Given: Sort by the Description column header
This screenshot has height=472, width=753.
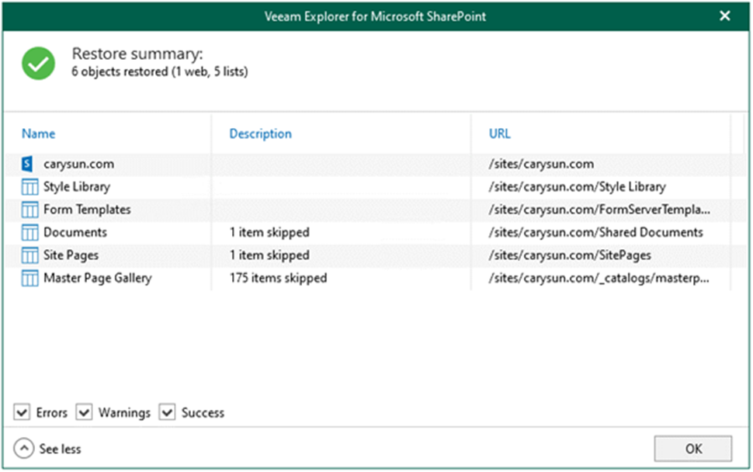Looking at the screenshot, I should (260, 134).
